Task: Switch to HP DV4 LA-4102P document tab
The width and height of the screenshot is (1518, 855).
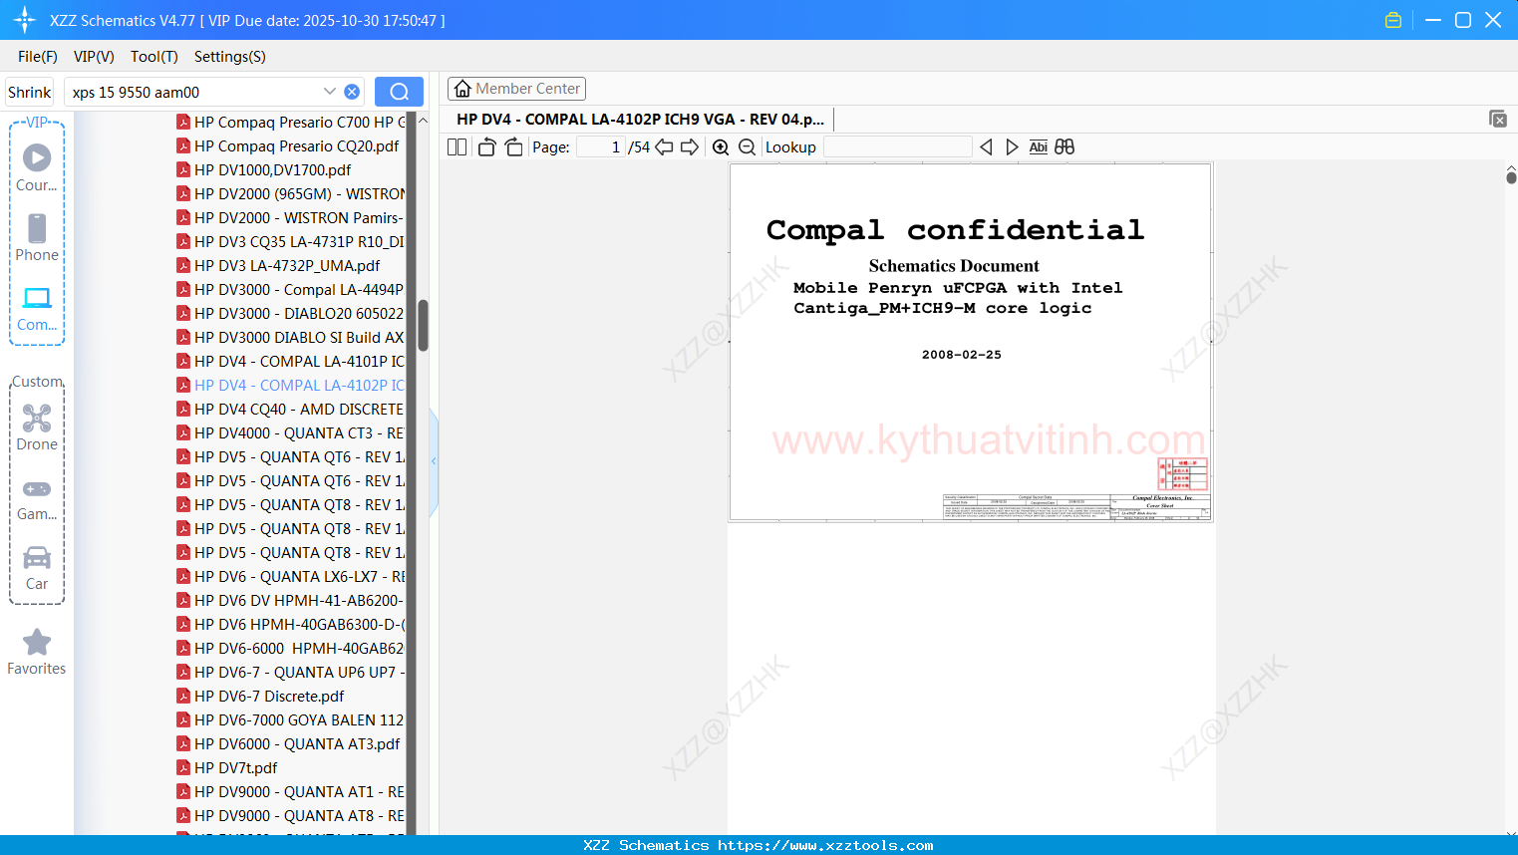Action: (640, 119)
